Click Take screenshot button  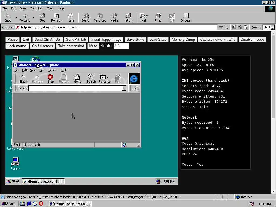click(71, 46)
